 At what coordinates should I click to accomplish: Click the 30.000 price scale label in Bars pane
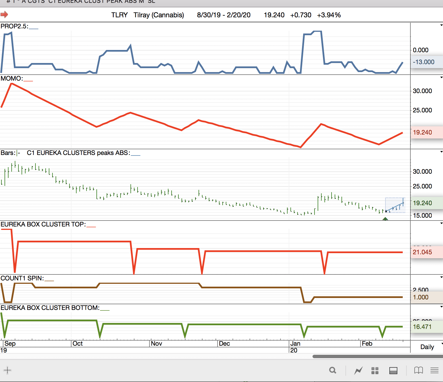pyautogui.click(x=422, y=171)
